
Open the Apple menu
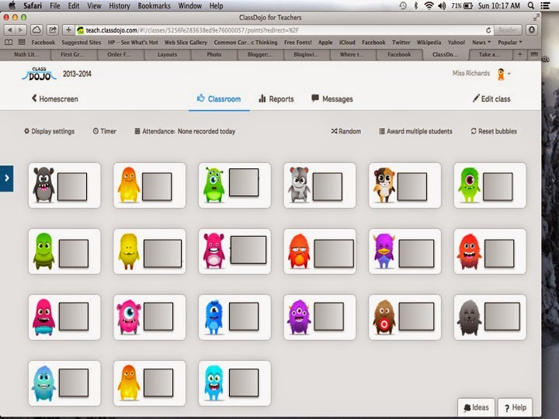12,5
